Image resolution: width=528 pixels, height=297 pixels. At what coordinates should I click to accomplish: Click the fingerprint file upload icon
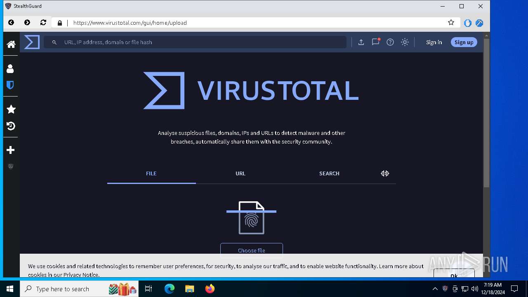251,217
